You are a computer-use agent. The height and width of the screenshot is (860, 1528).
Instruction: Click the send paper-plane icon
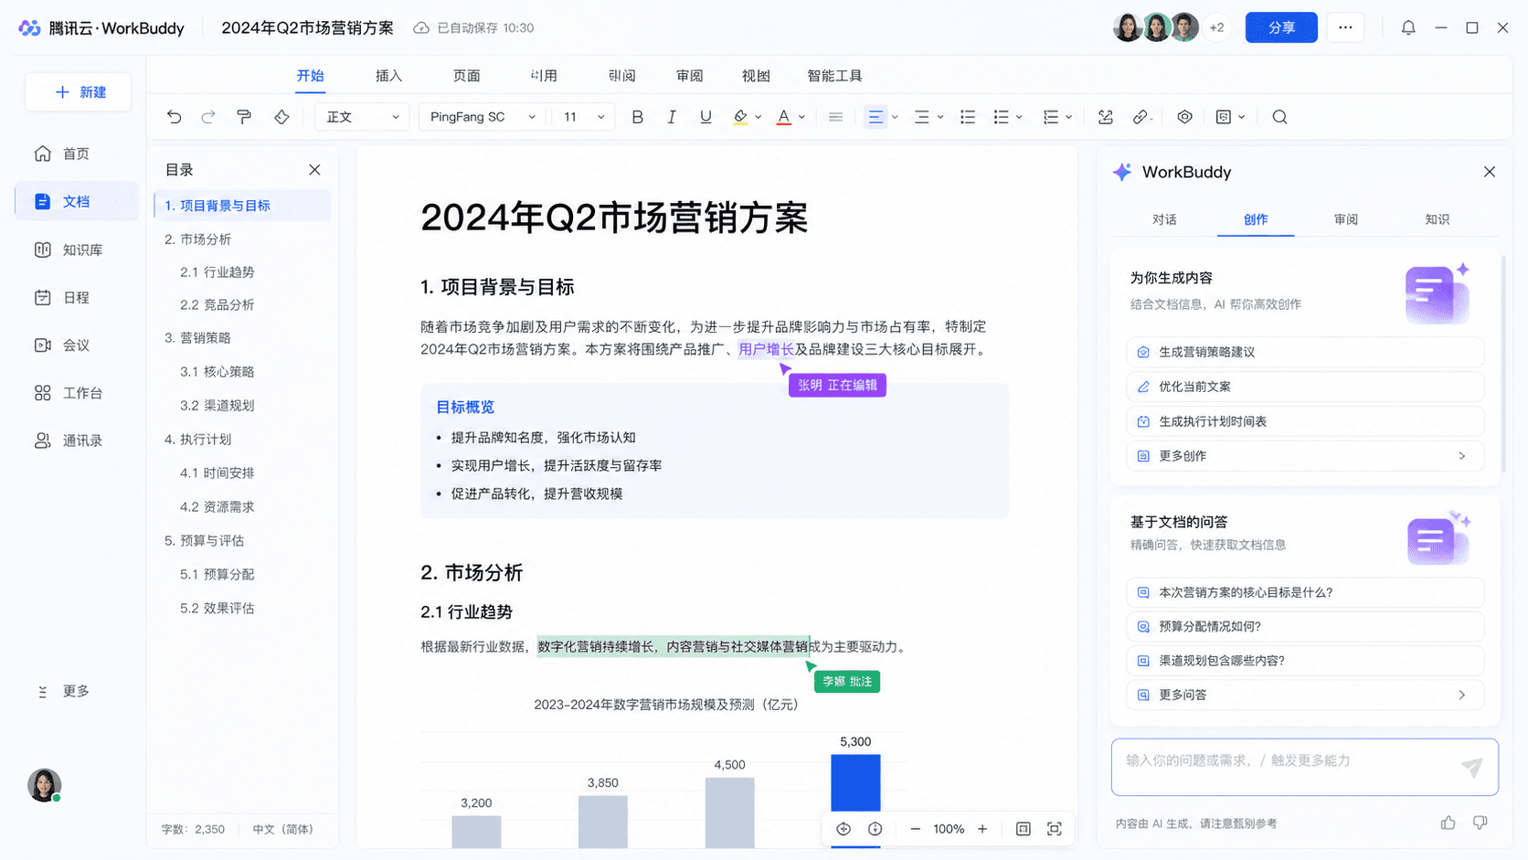click(1471, 768)
